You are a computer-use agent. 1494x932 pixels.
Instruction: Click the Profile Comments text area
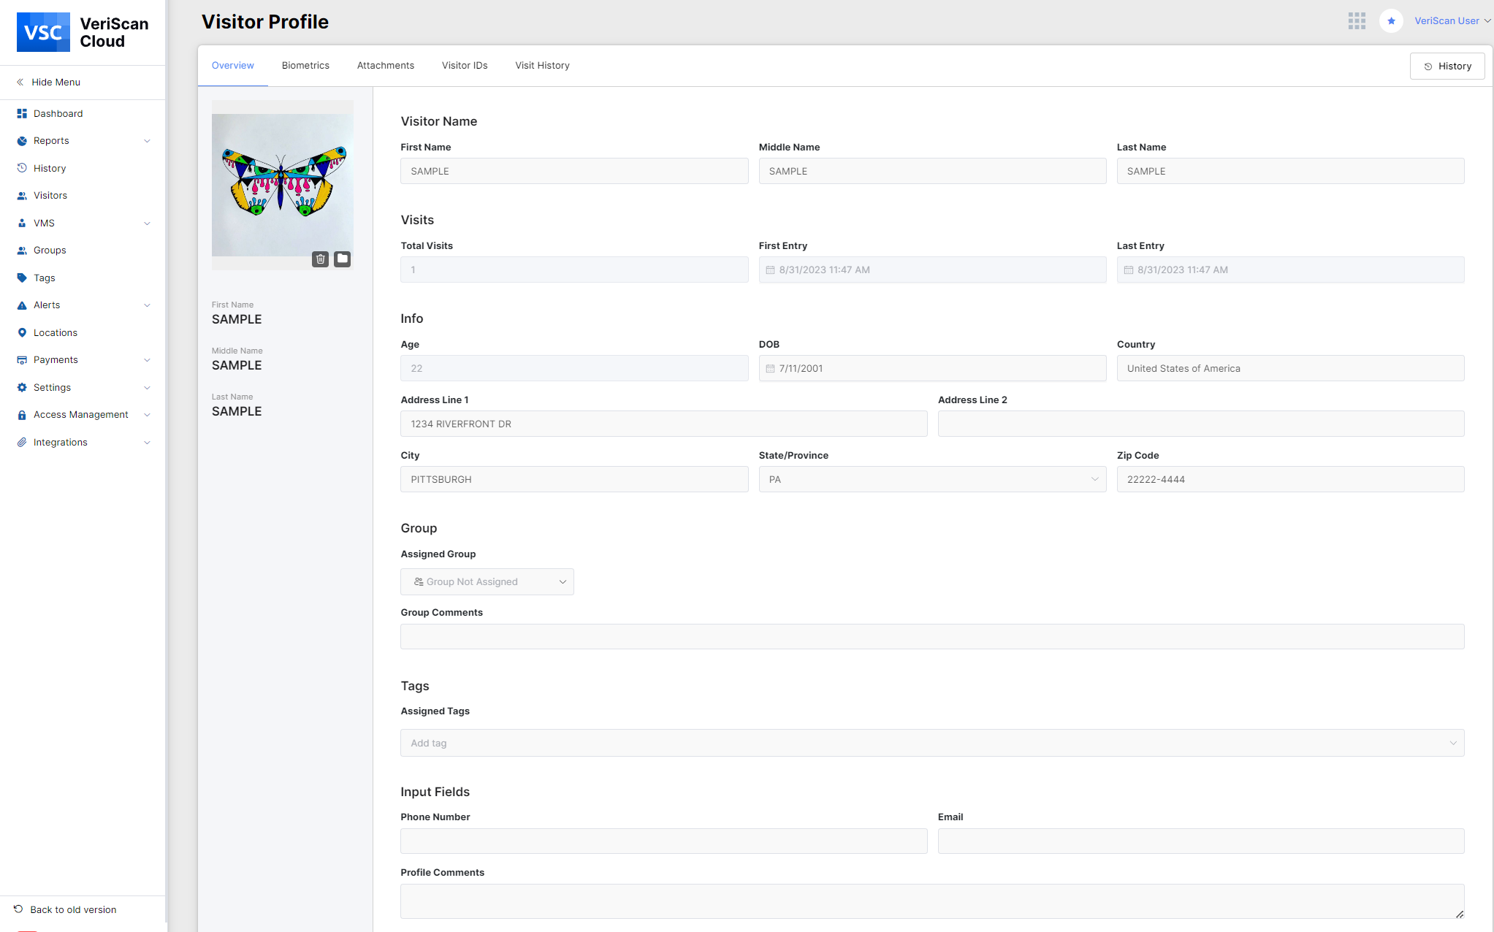pyautogui.click(x=932, y=901)
